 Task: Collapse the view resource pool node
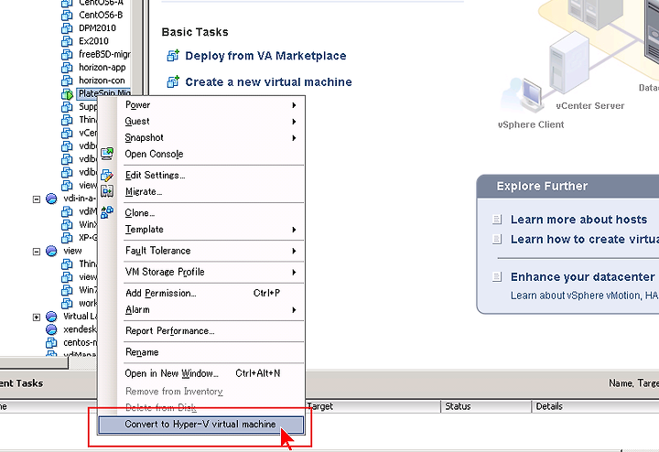click(37, 252)
